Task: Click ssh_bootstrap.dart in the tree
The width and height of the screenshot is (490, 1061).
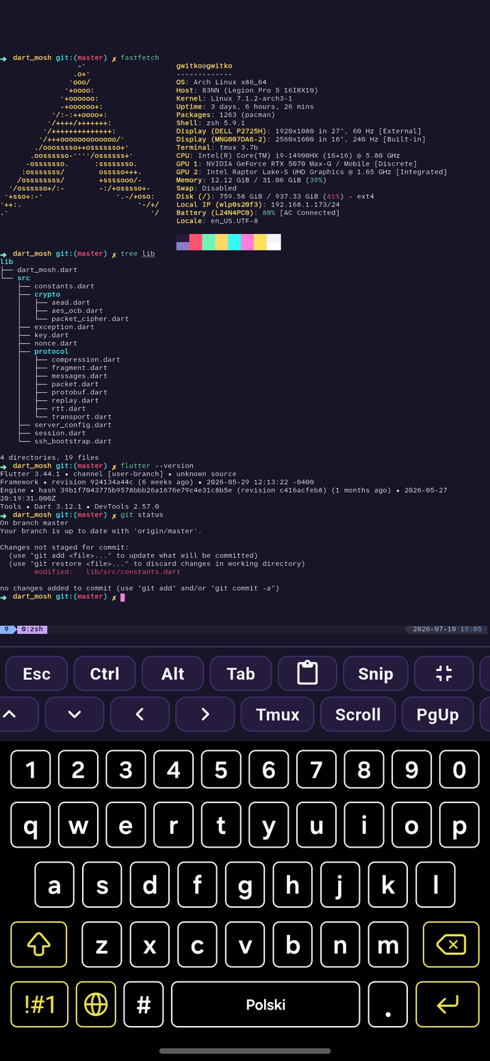Action: (x=73, y=441)
